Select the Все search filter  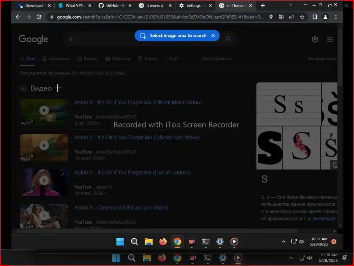point(28,59)
